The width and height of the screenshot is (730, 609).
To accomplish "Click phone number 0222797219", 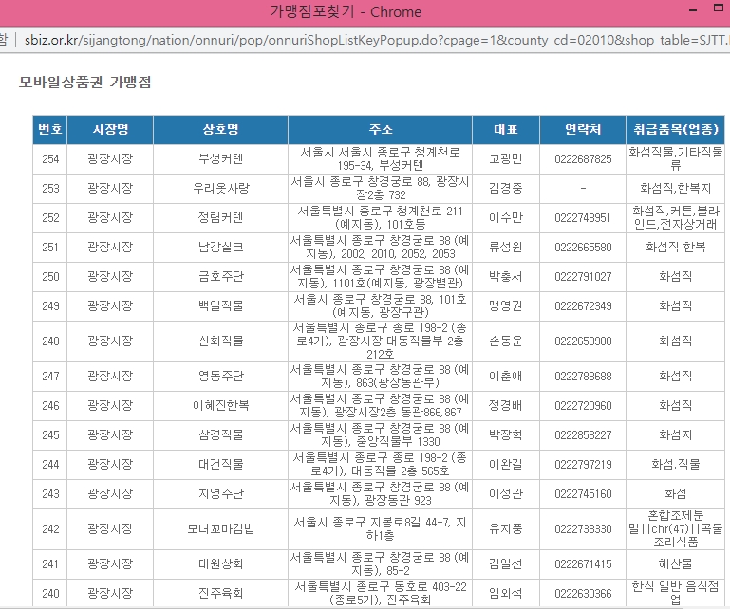I will 583,464.
